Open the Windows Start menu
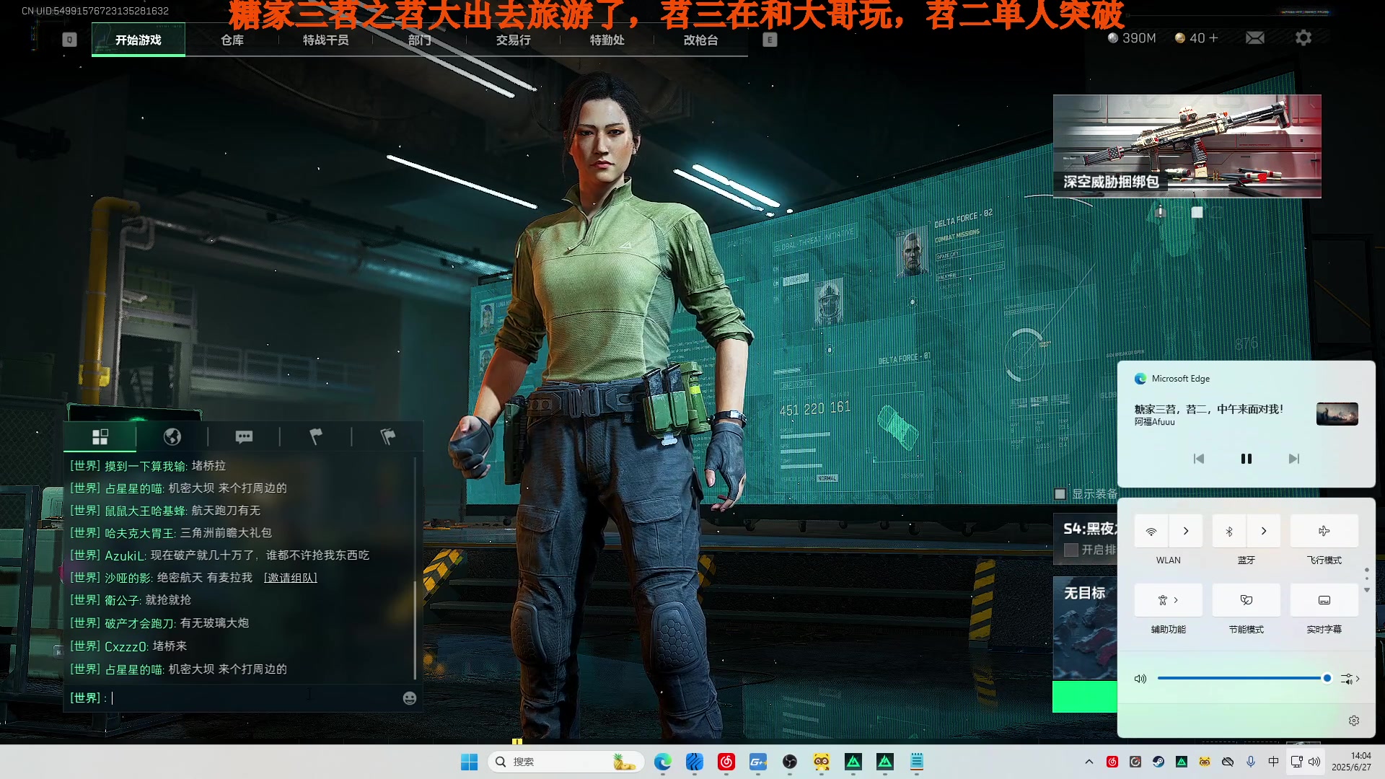This screenshot has height=779, width=1385. tap(469, 762)
